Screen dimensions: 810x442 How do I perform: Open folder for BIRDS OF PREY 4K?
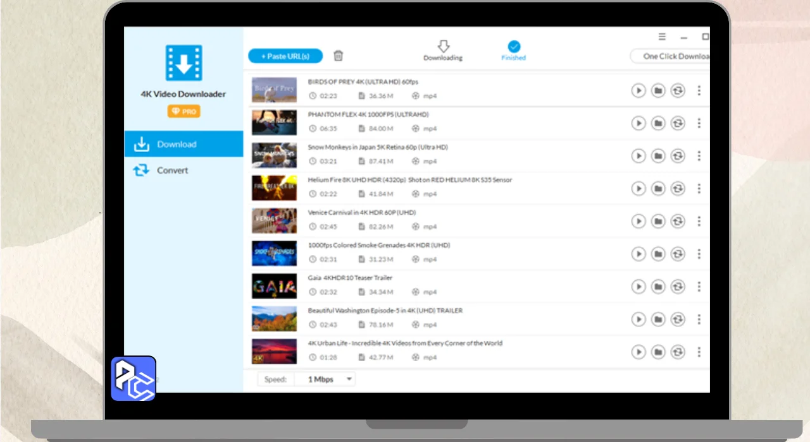[658, 90]
